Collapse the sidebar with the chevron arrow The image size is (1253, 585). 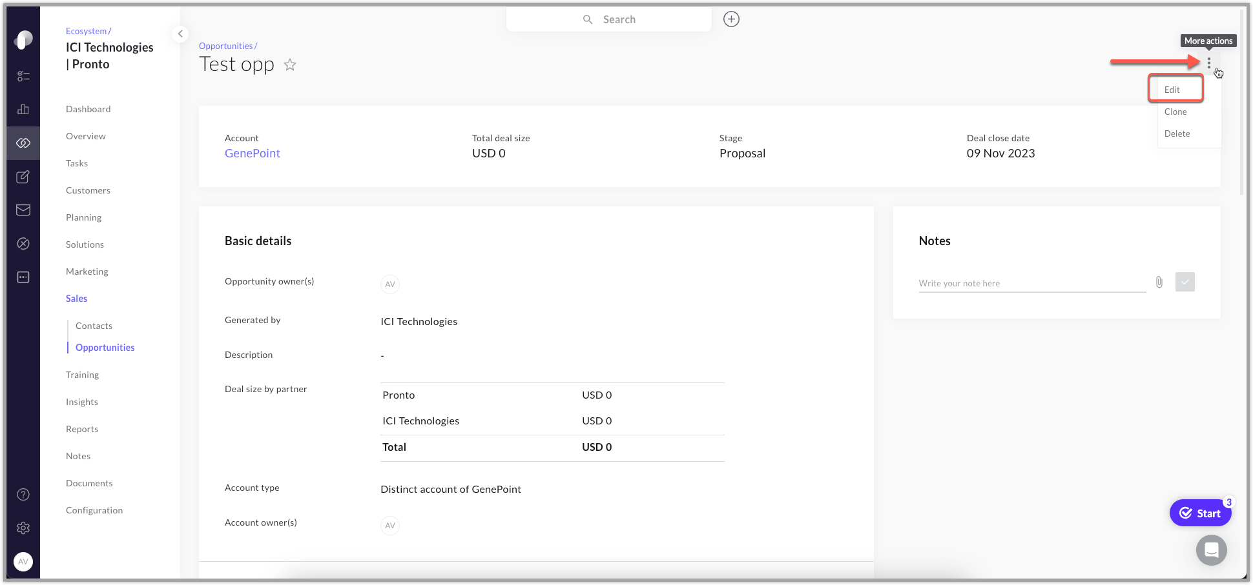(180, 34)
